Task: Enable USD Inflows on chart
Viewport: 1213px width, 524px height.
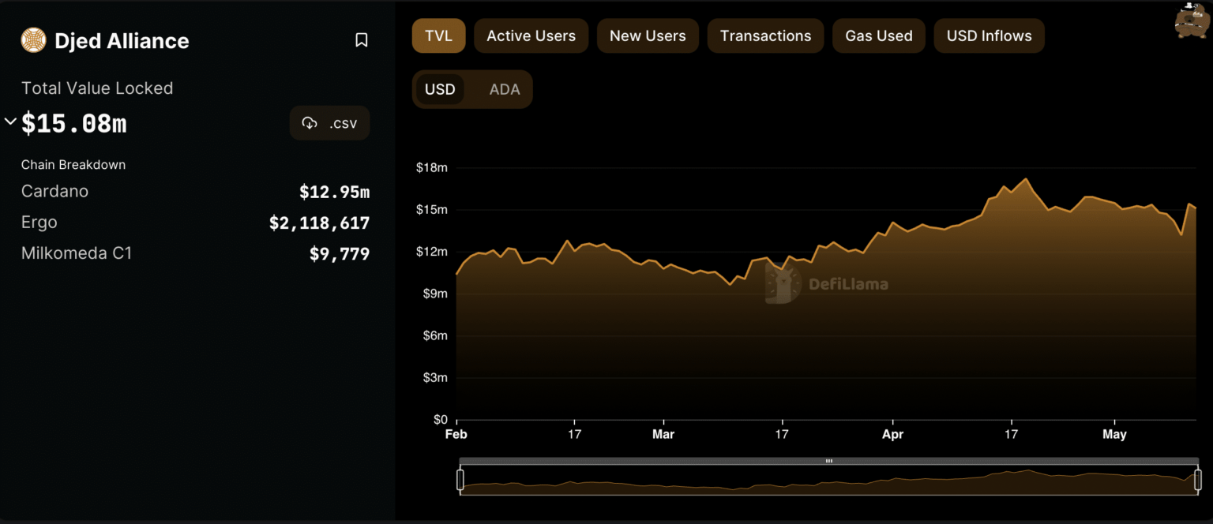Action: pyautogui.click(x=989, y=36)
